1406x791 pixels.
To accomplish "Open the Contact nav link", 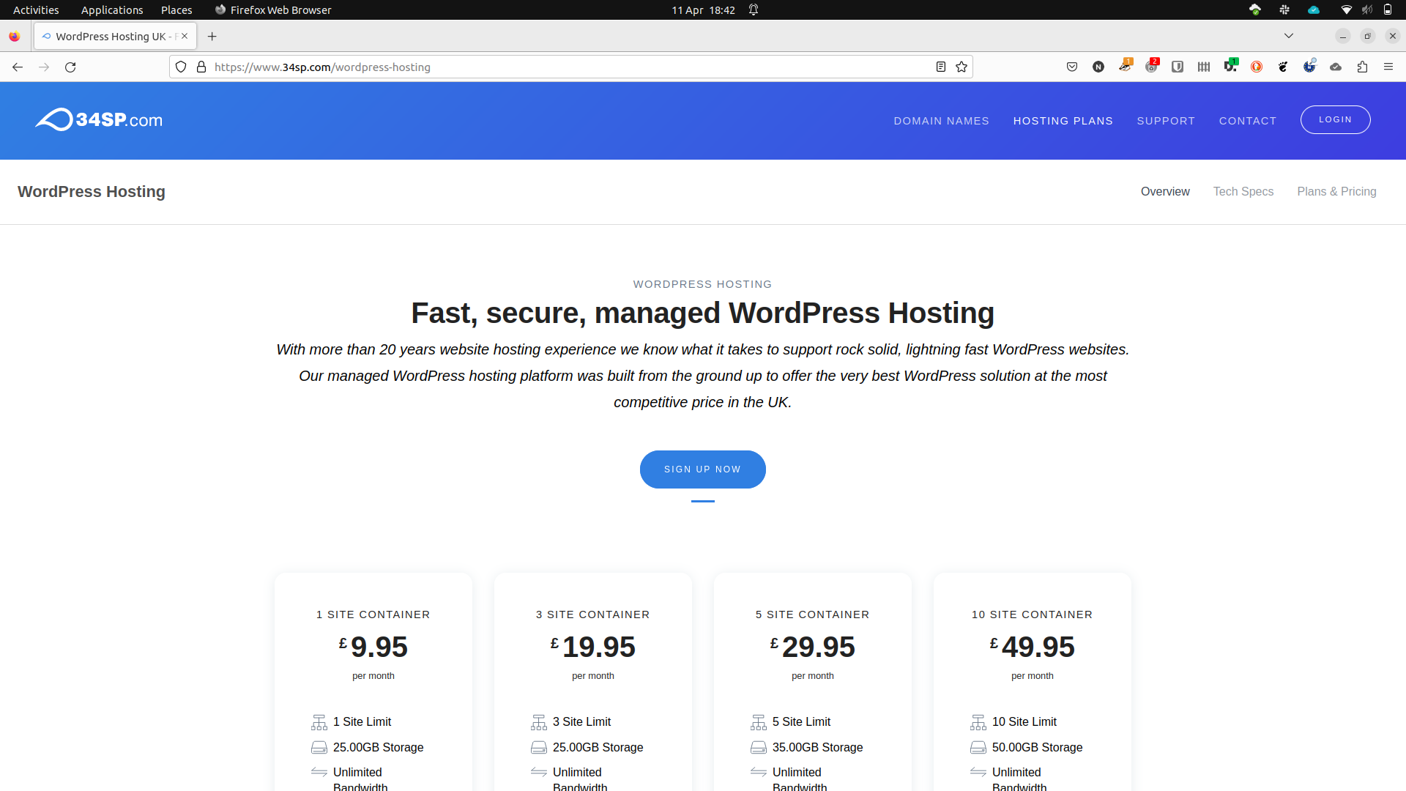I will tap(1247, 121).
